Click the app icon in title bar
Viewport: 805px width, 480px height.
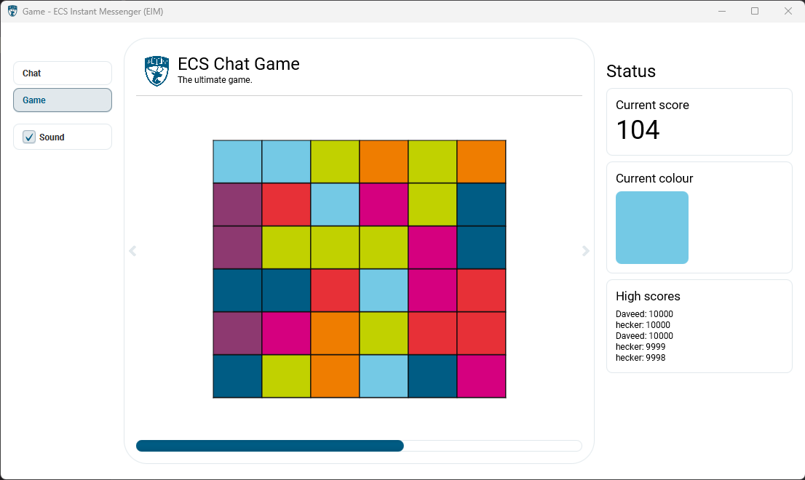(x=12, y=11)
